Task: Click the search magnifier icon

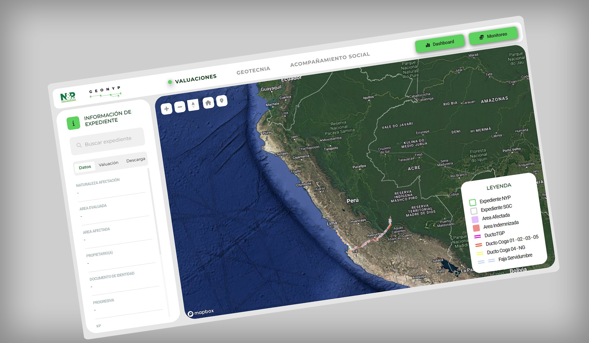Action: pyautogui.click(x=79, y=145)
